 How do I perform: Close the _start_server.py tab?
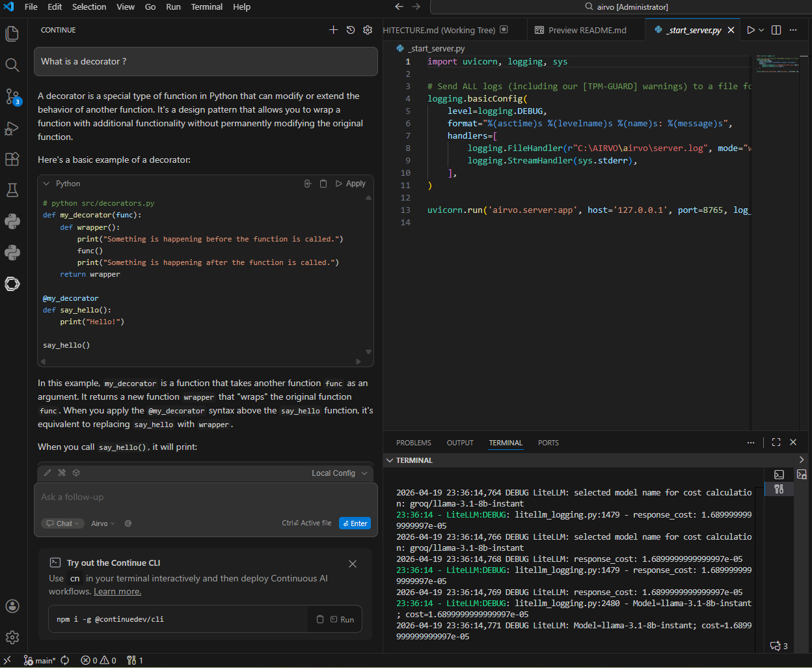pyautogui.click(x=731, y=30)
